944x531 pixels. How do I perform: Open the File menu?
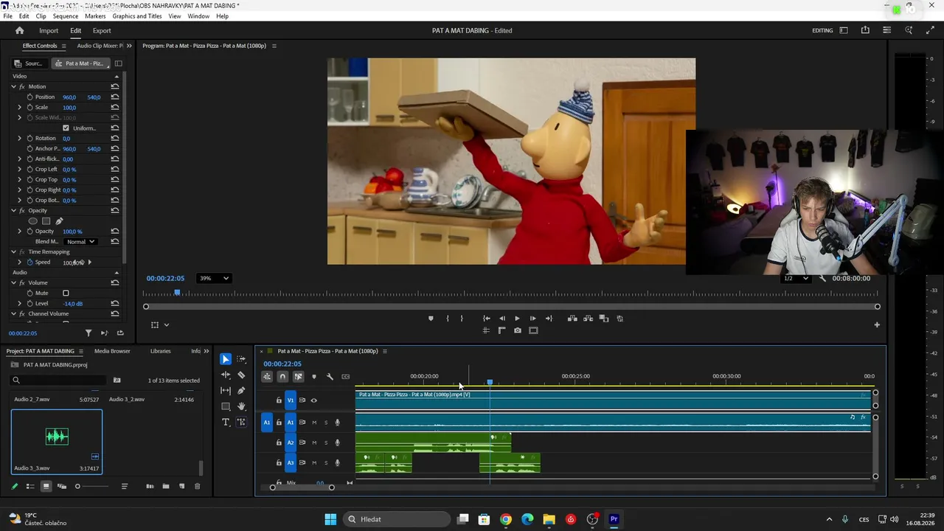tap(8, 16)
